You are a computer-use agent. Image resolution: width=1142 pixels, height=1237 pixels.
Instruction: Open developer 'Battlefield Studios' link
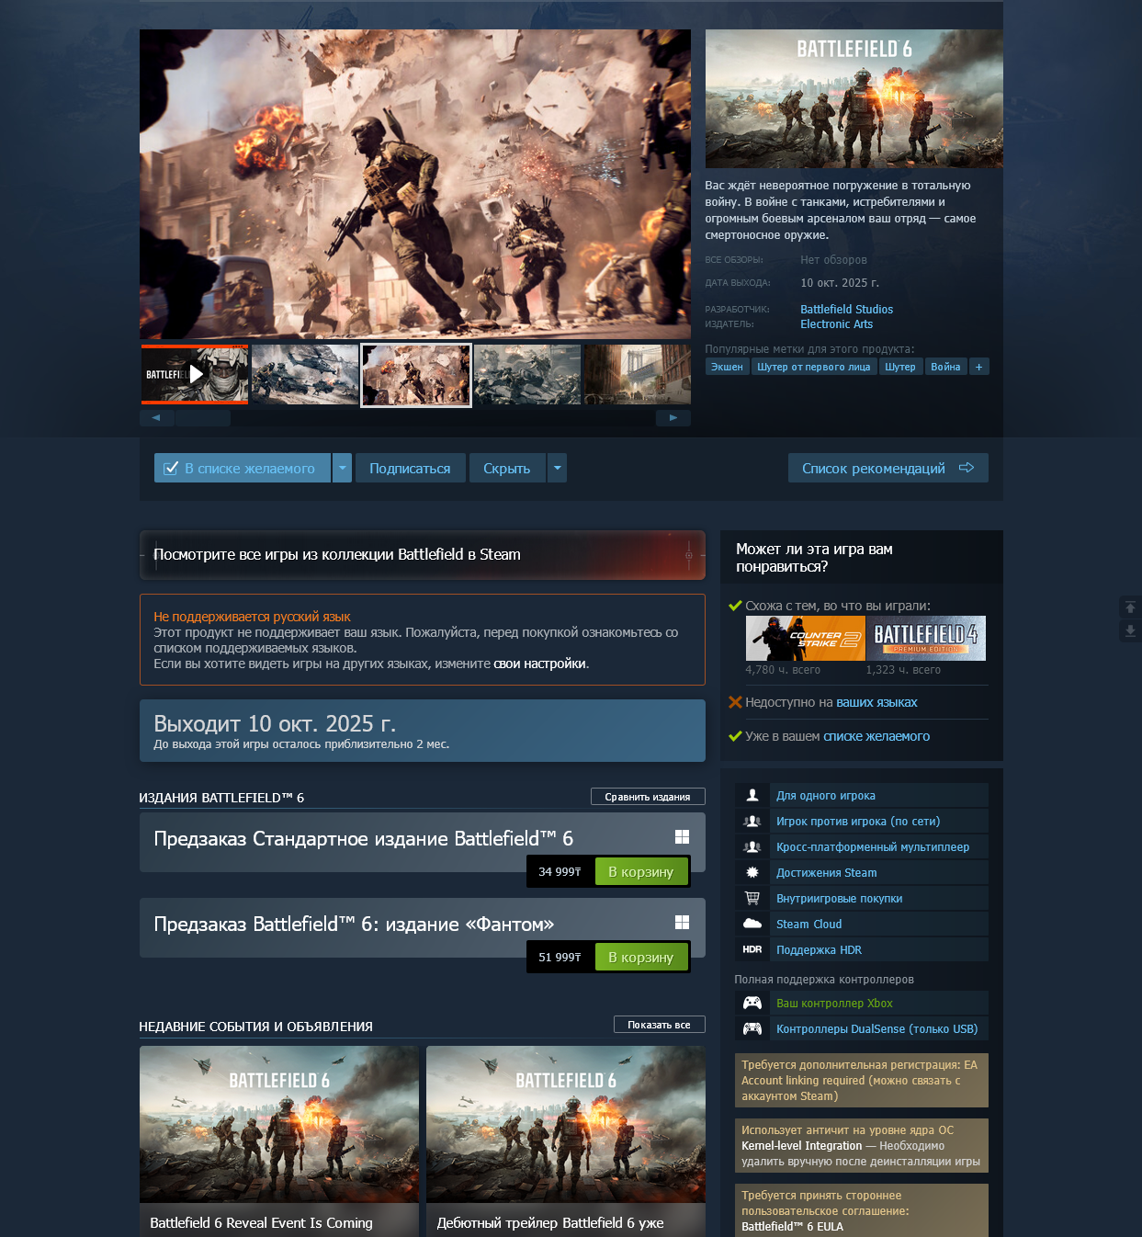coord(846,310)
